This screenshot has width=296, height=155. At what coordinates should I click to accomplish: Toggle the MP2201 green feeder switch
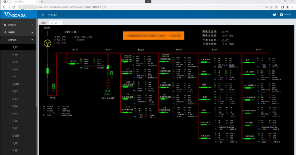tap(72, 64)
